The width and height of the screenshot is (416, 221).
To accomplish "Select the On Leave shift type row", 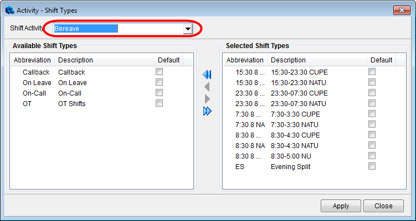I will pyautogui.click(x=72, y=82).
